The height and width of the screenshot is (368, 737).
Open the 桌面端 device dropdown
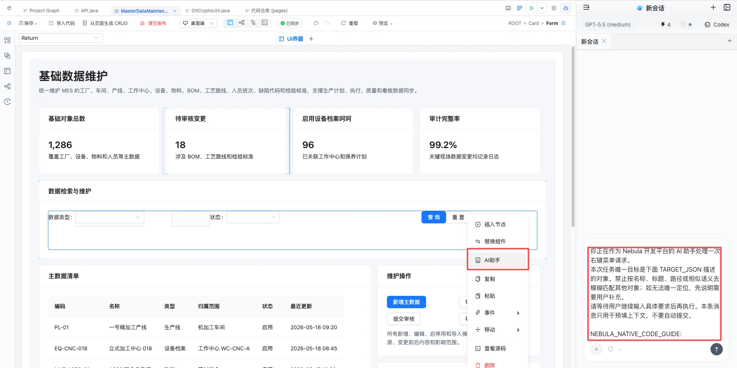coord(198,23)
